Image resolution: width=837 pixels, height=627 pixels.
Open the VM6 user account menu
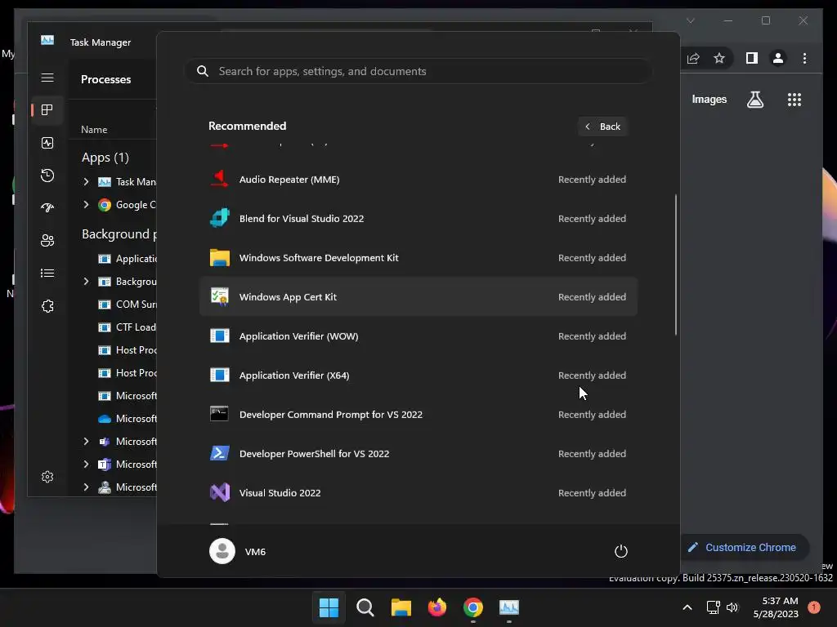click(238, 551)
